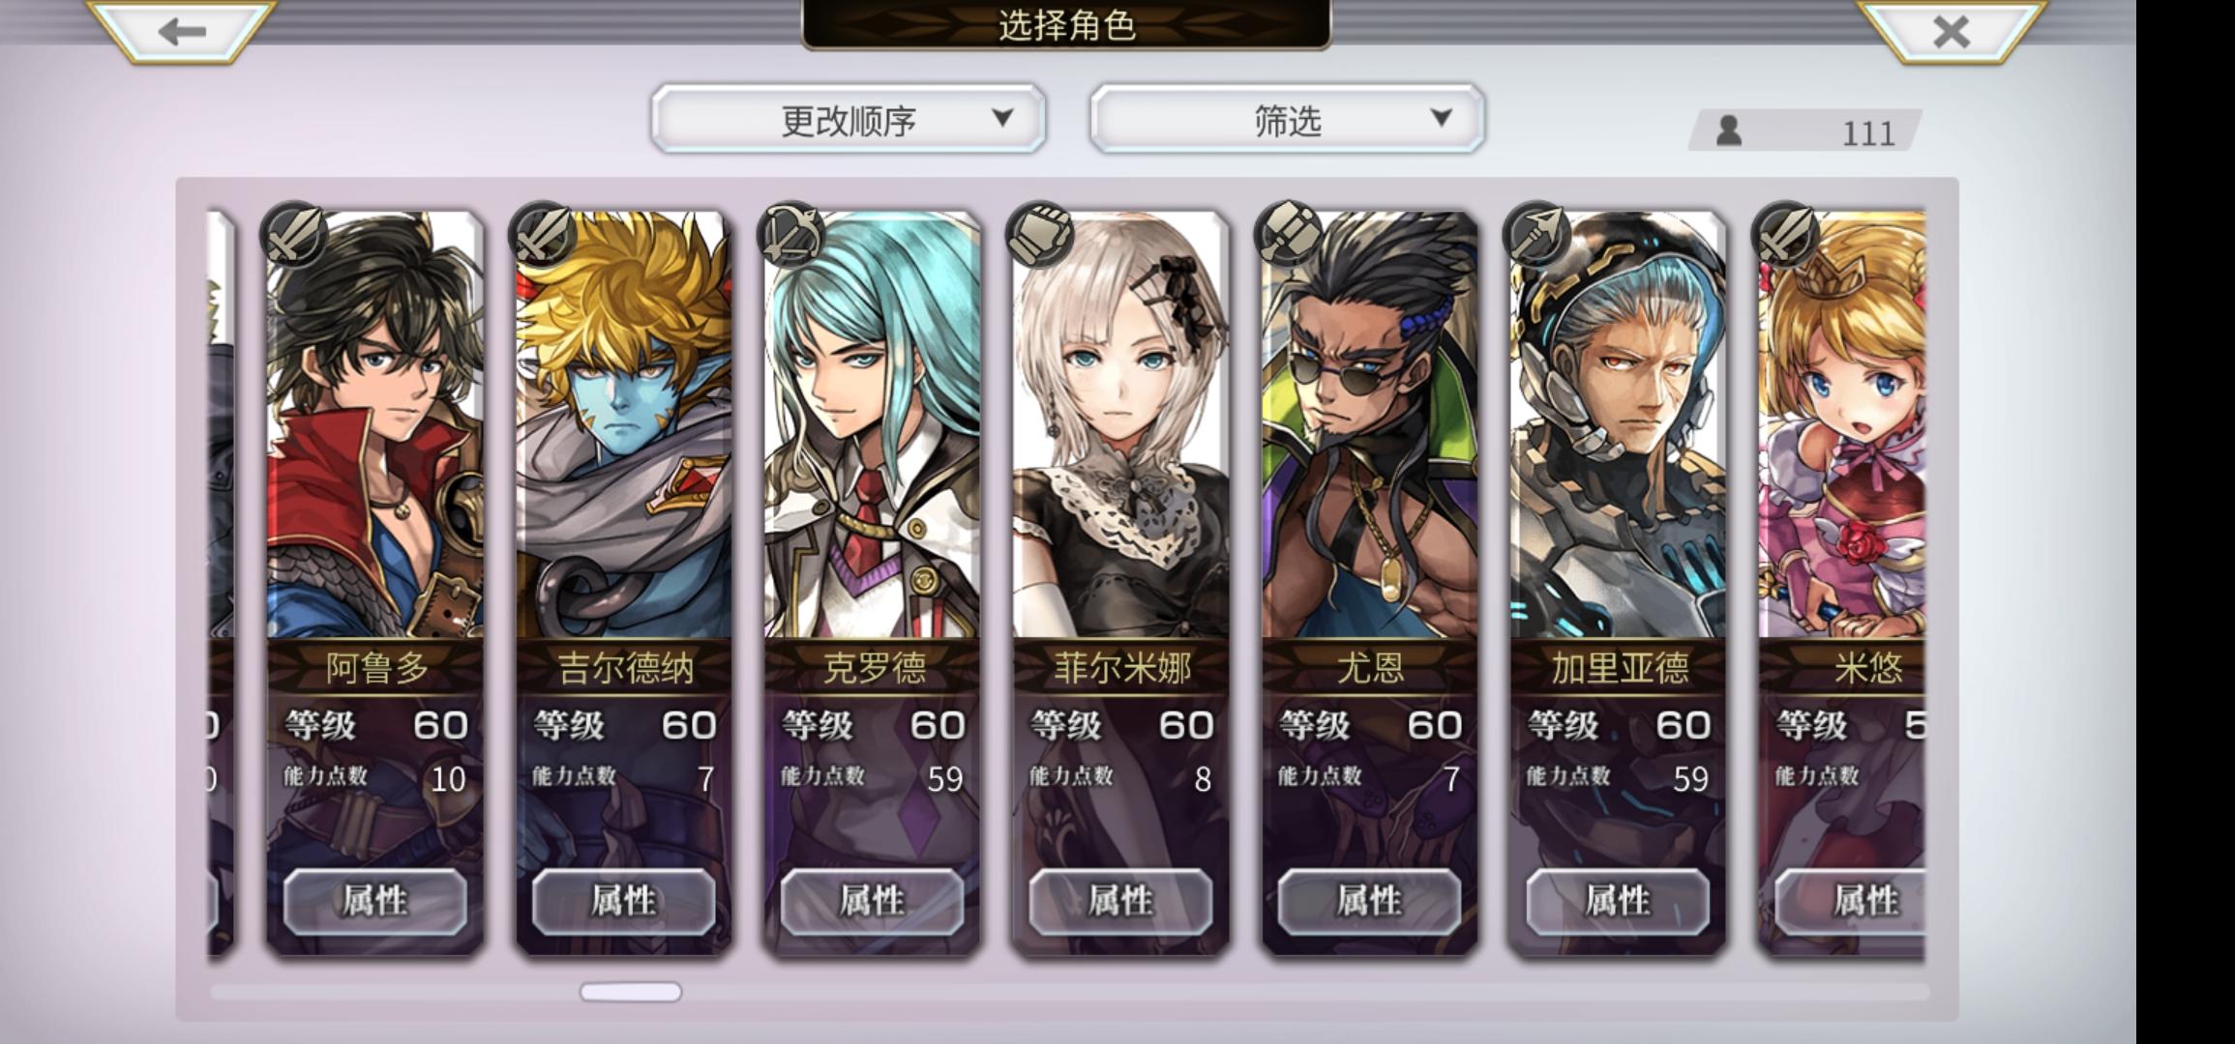
Task: Open the 筛选 filter dropdown
Action: [1287, 119]
